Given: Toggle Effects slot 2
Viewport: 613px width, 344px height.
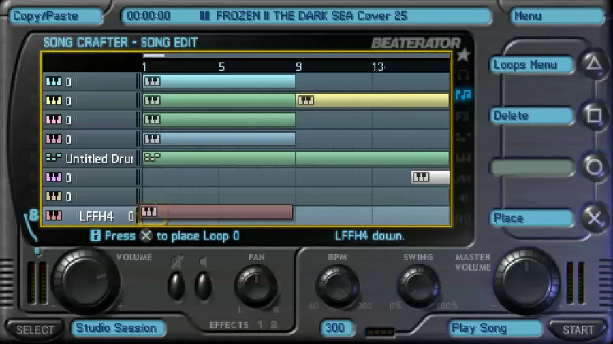Looking at the screenshot, I should click(274, 324).
